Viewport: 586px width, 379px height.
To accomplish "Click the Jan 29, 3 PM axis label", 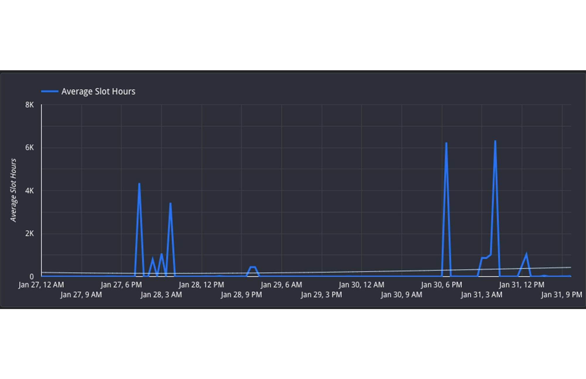I will (321, 295).
